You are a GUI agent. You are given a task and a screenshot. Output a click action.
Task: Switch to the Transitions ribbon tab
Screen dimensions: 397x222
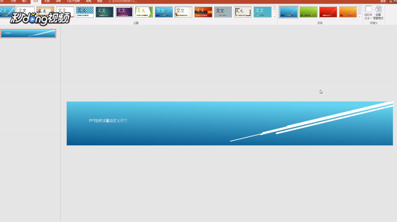click(x=47, y=1)
